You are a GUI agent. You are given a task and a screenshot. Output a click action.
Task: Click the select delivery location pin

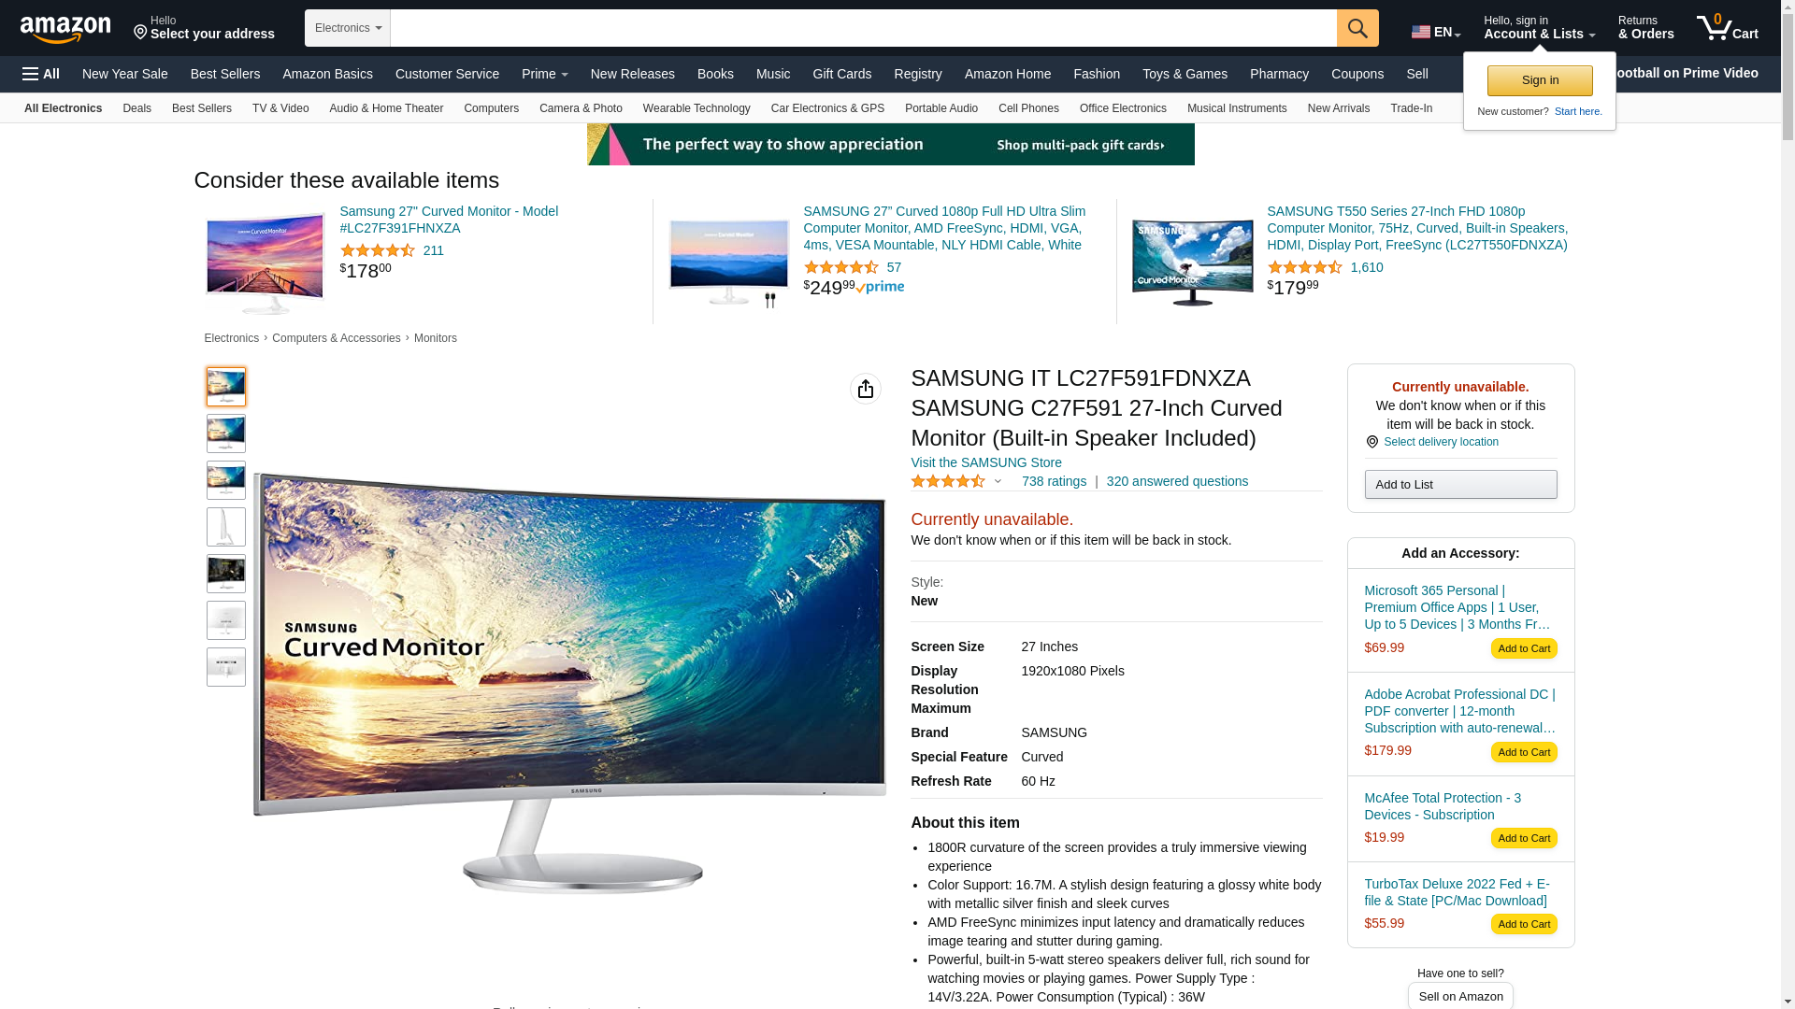pyautogui.click(x=1371, y=442)
